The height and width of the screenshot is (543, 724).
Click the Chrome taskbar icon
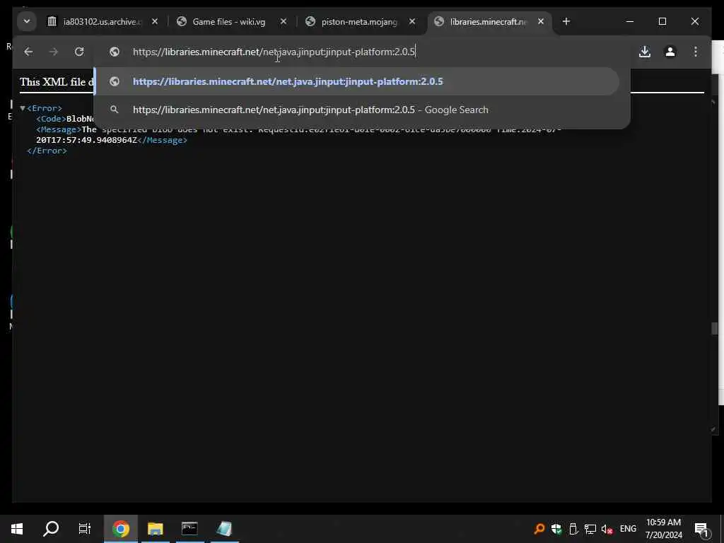coord(120,529)
